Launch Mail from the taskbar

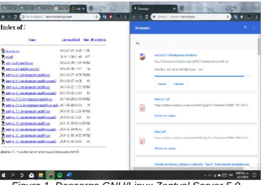[31, 175]
